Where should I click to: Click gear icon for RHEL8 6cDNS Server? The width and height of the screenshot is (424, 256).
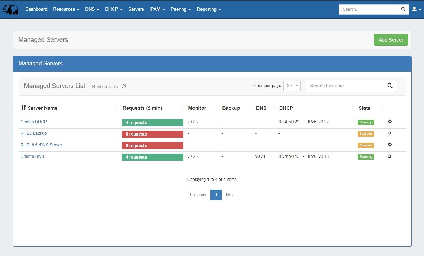click(390, 145)
